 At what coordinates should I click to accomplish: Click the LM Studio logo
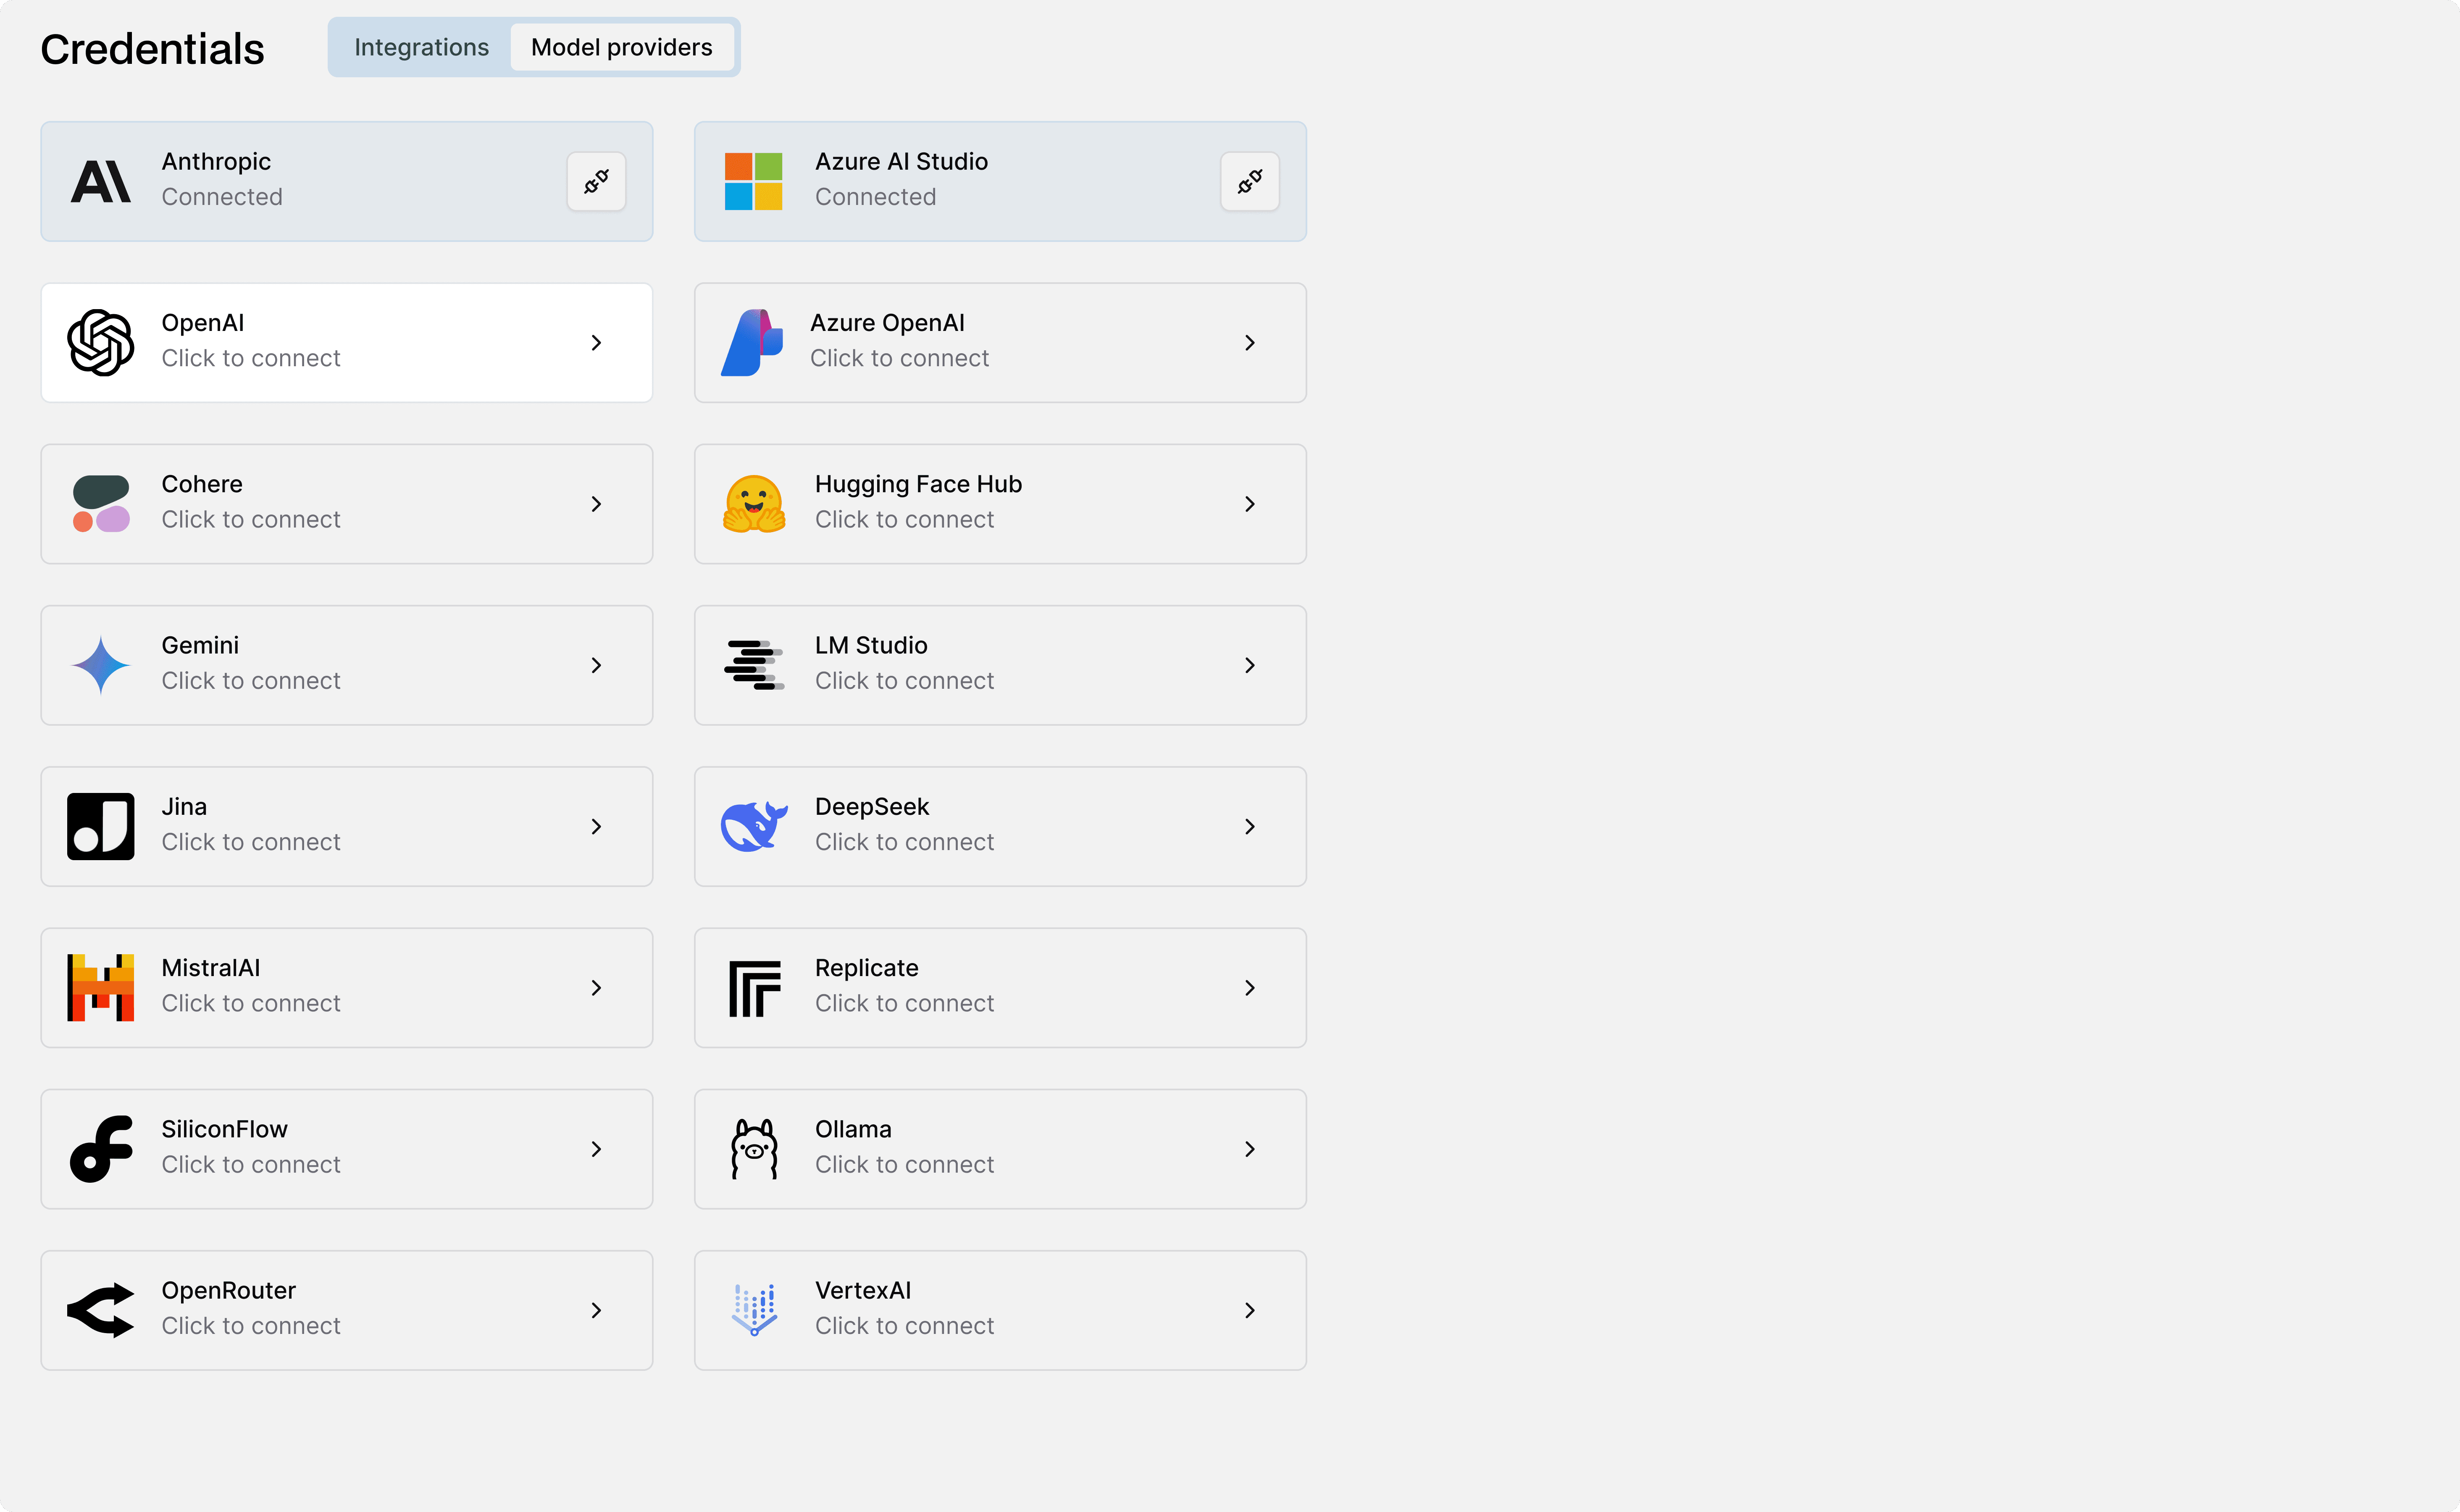tap(754, 665)
